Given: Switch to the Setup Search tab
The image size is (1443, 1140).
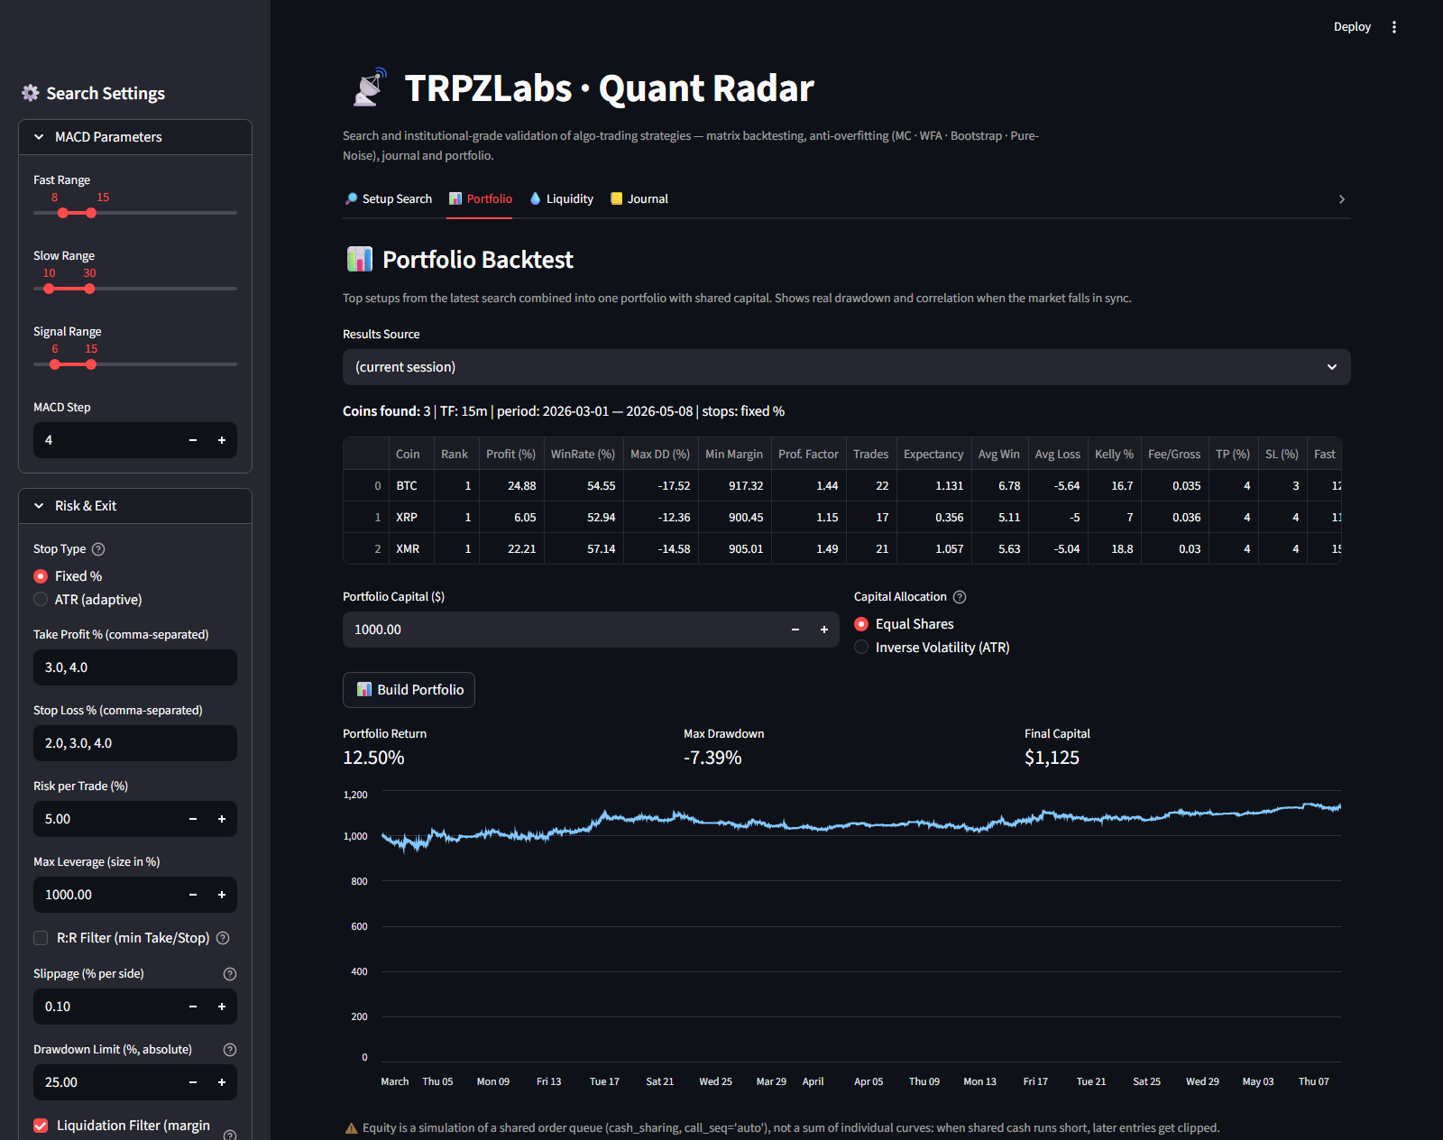Looking at the screenshot, I should (x=389, y=199).
